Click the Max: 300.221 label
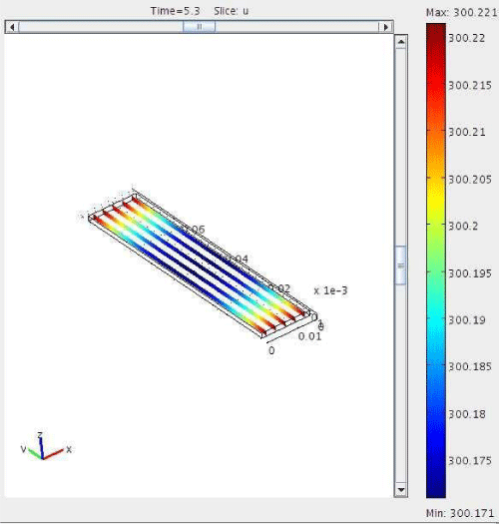 462,13
